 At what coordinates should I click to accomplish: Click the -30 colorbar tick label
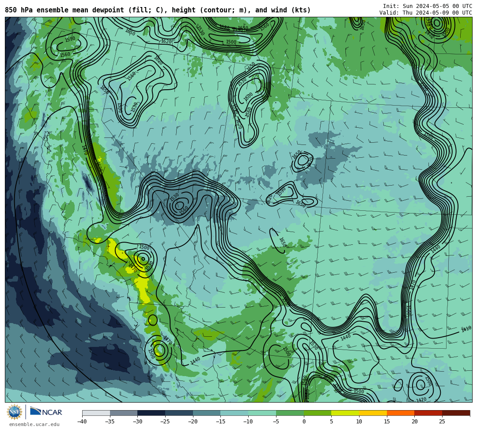tap(137, 422)
